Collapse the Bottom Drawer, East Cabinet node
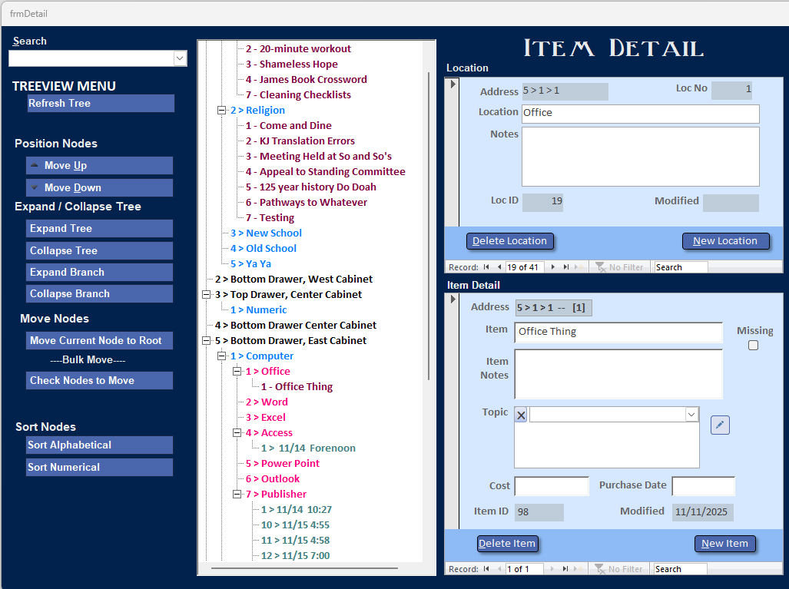 (x=207, y=340)
